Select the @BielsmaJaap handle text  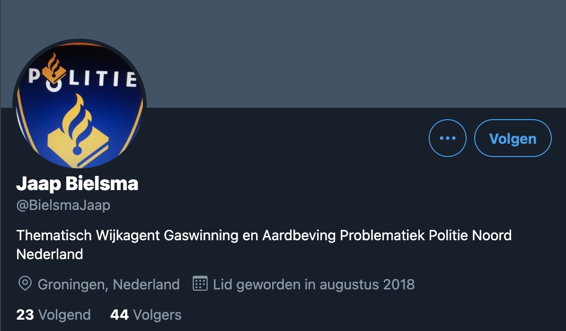[63, 205]
